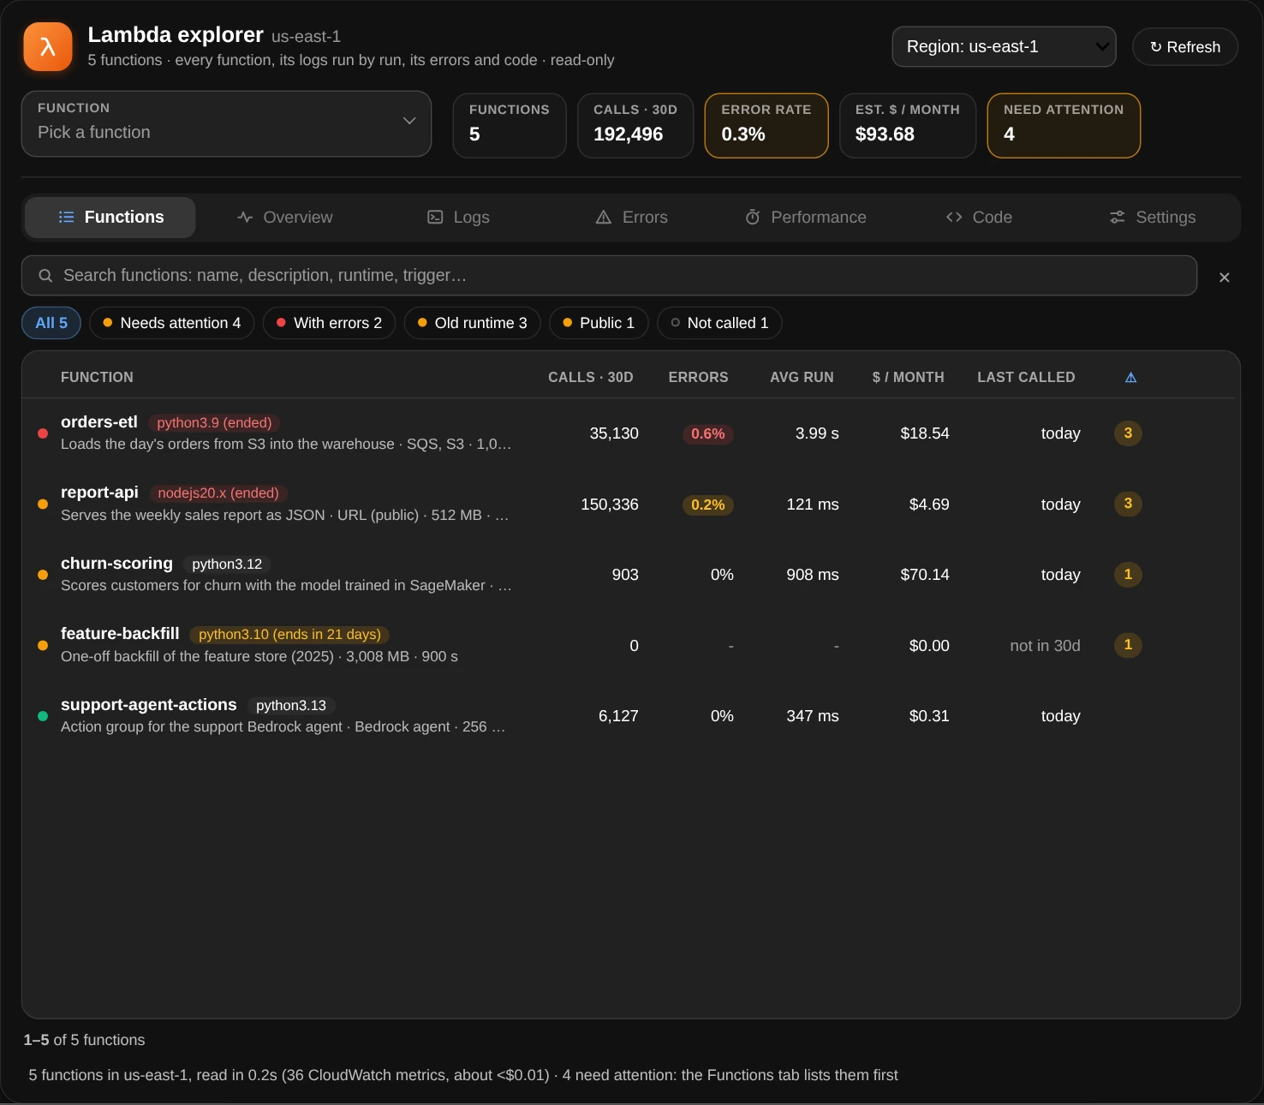
Task: Open the Pick a function selector
Action: click(x=226, y=124)
